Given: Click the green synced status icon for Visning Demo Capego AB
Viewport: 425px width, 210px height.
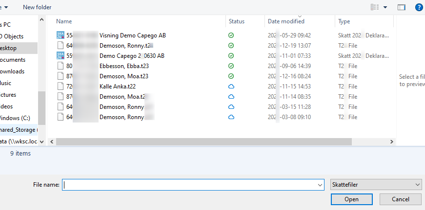Looking at the screenshot, I should 231,35.
